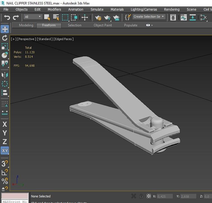
Task: Click the crosshair plus icon in main toolbar
Action: (x=85, y=17)
